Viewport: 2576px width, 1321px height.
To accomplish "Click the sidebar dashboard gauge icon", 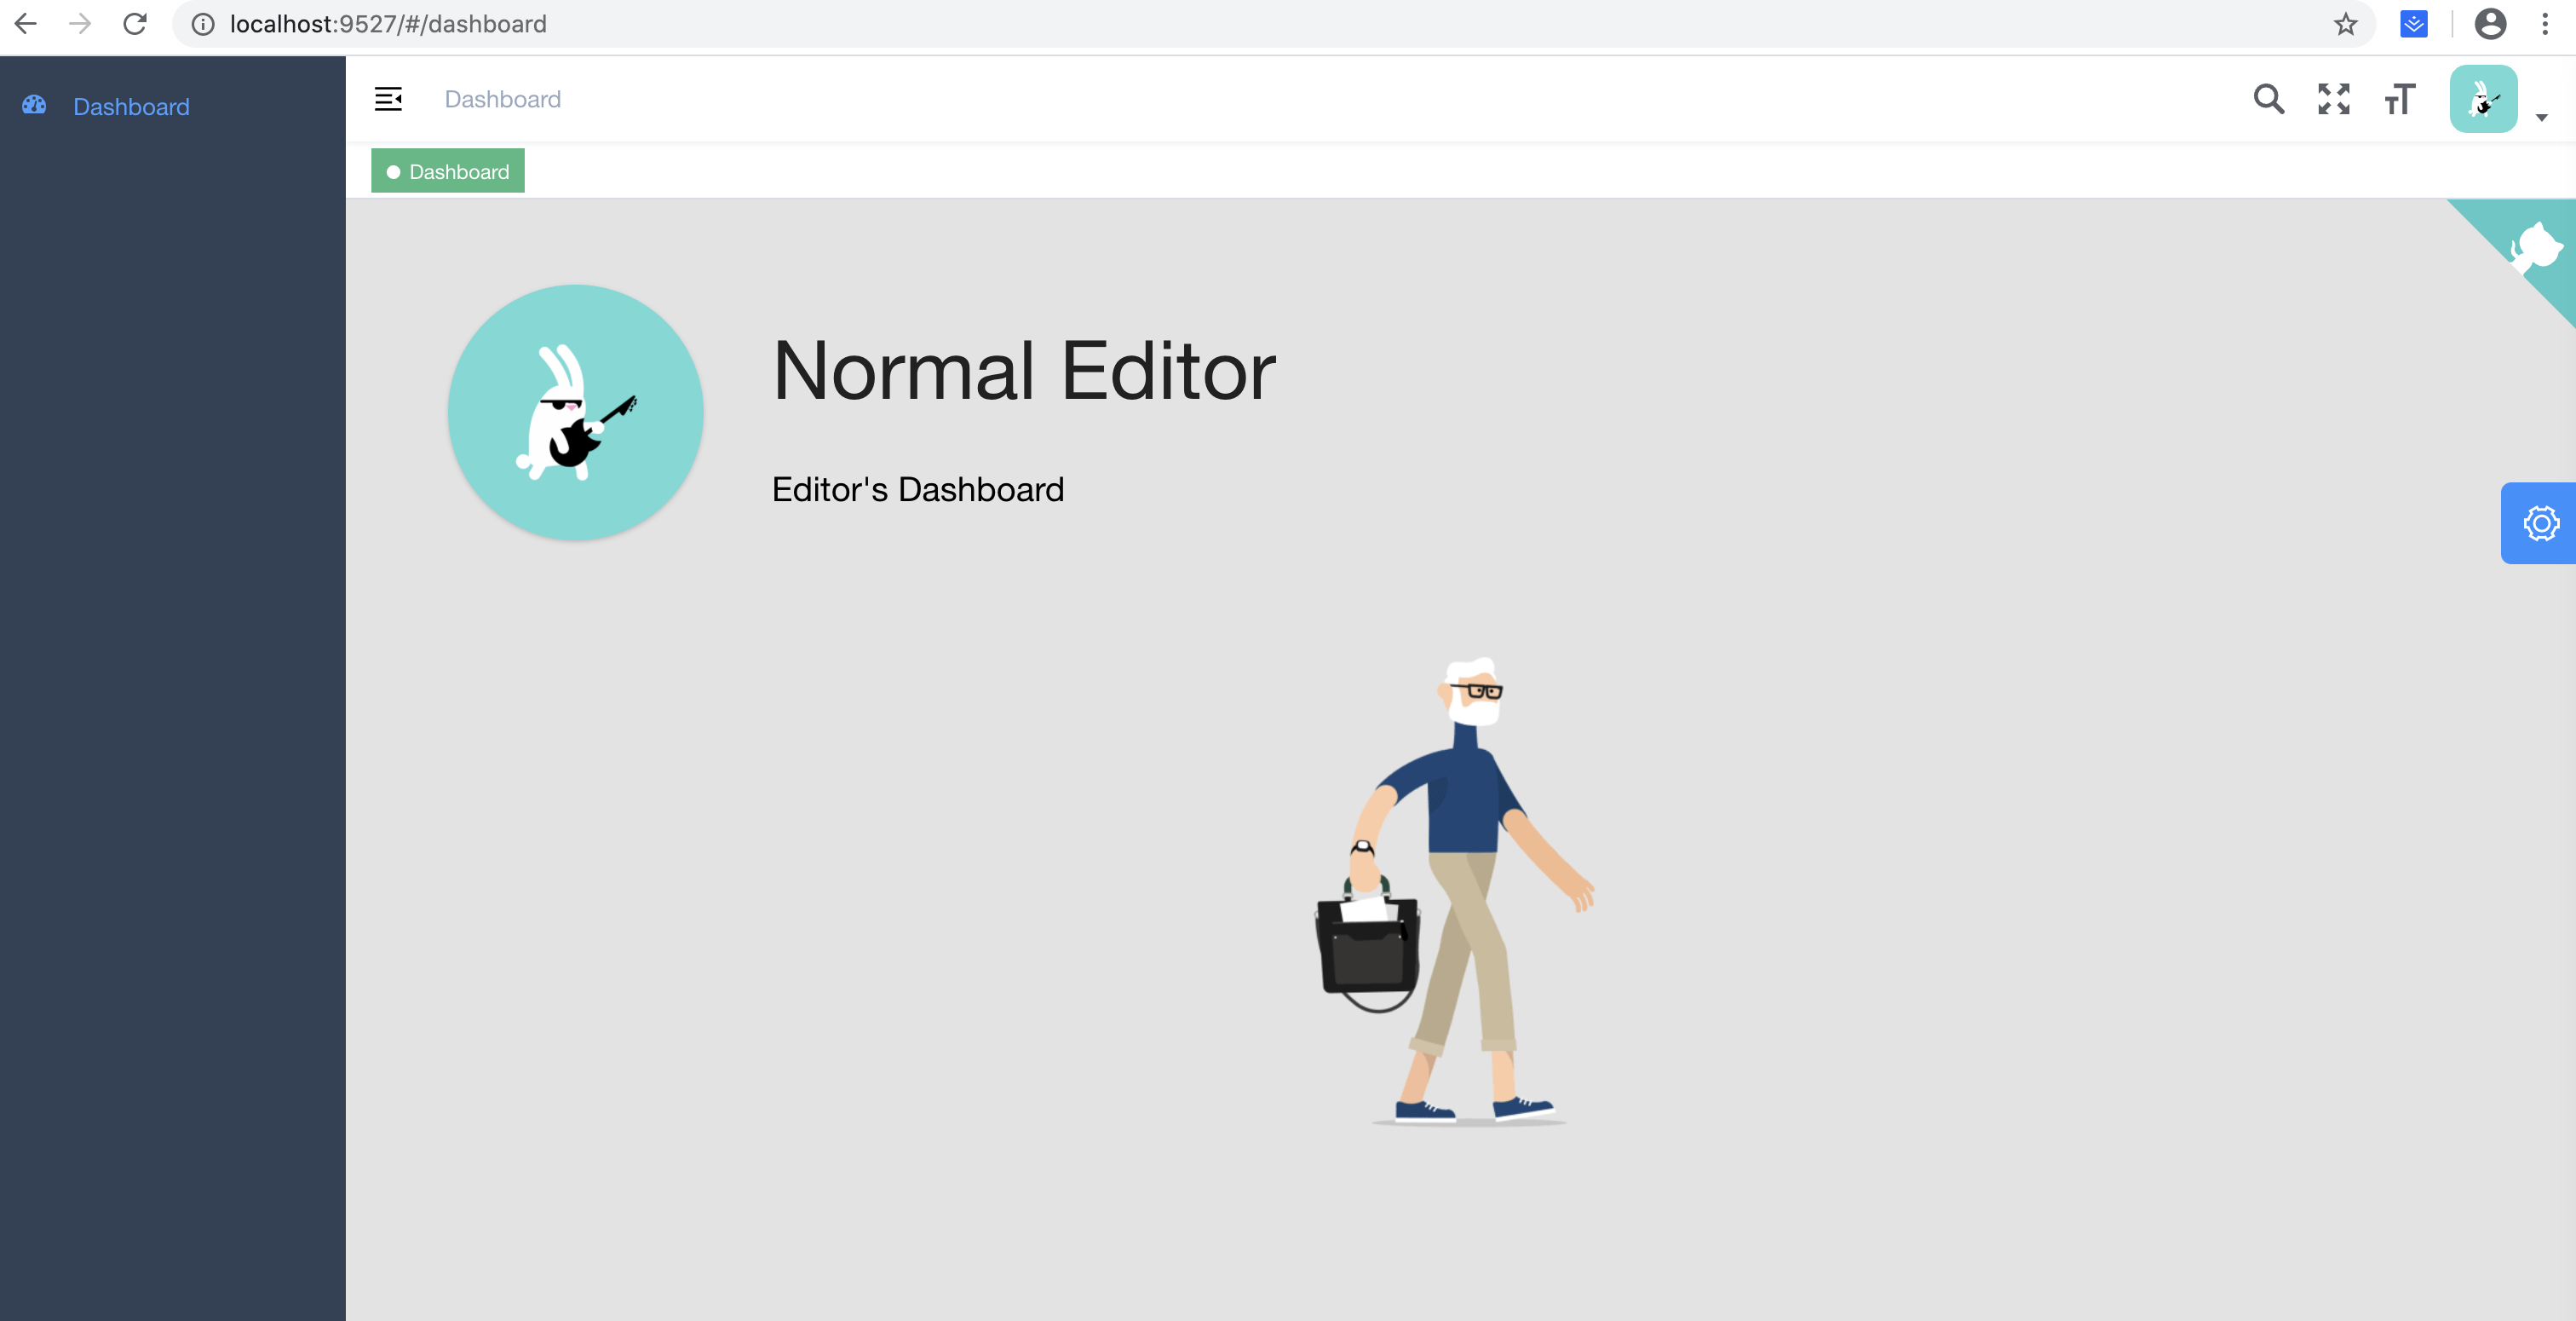I will tap(34, 105).
